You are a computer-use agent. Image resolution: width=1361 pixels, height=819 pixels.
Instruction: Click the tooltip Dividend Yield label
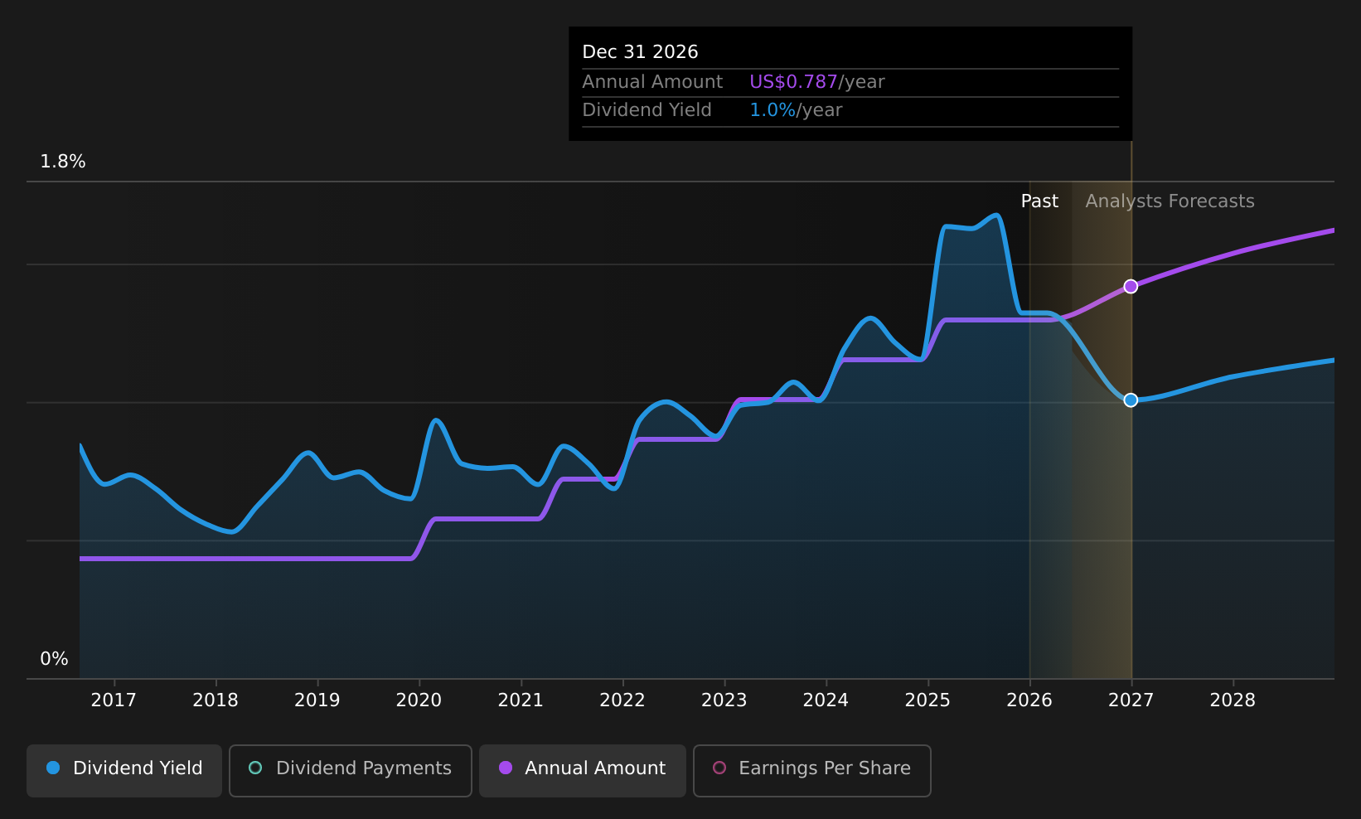(647, 110)
